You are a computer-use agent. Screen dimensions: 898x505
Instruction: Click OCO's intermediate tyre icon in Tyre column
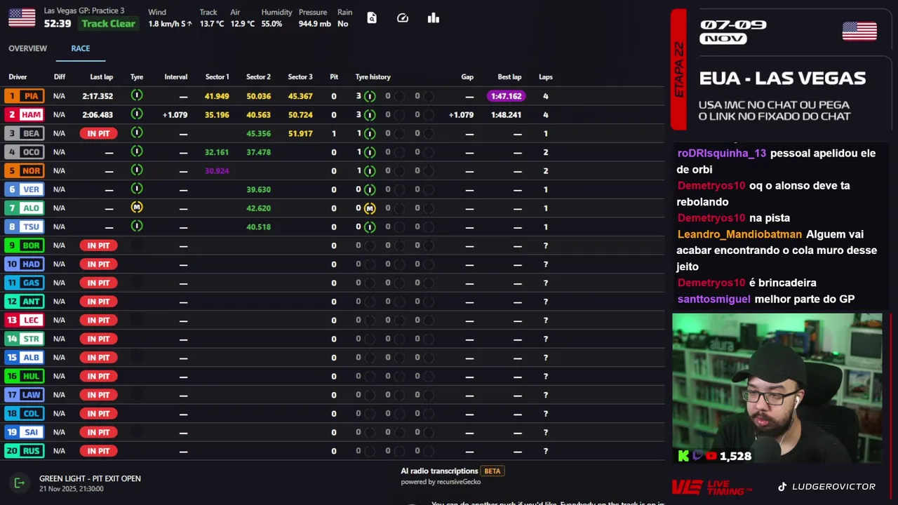click(x=137, y=151)
